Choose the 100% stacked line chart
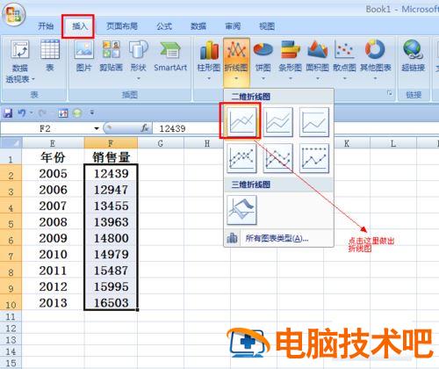439x369 pixels. tap(314, 122)
